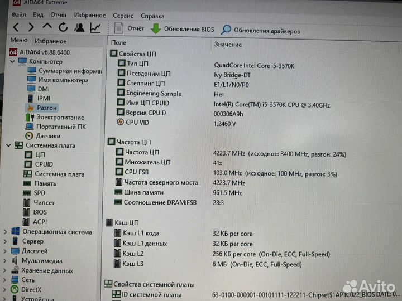
Task: Click the Refresh icon in the toolbar
Action: pyautogui.click(x=63, y=27)
